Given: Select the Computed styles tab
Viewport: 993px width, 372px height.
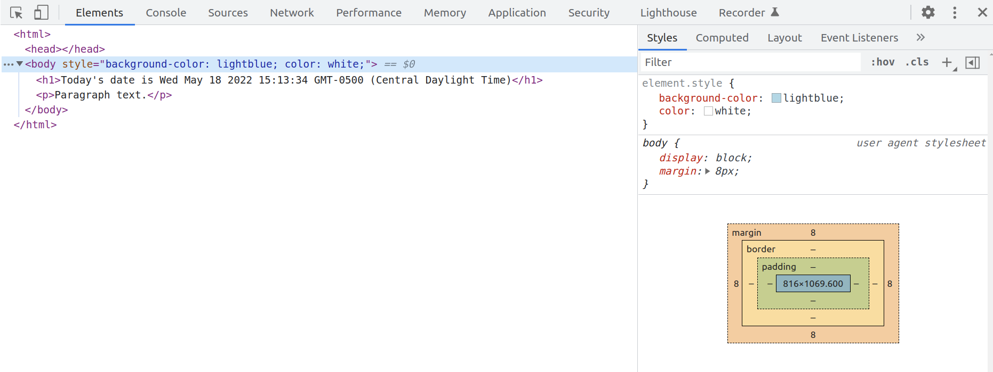Looking at the screenshot, I should pos(722,38).
